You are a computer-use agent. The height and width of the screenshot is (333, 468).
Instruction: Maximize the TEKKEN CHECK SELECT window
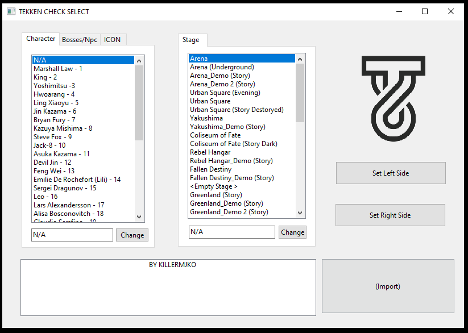click(x=425, y=11)
